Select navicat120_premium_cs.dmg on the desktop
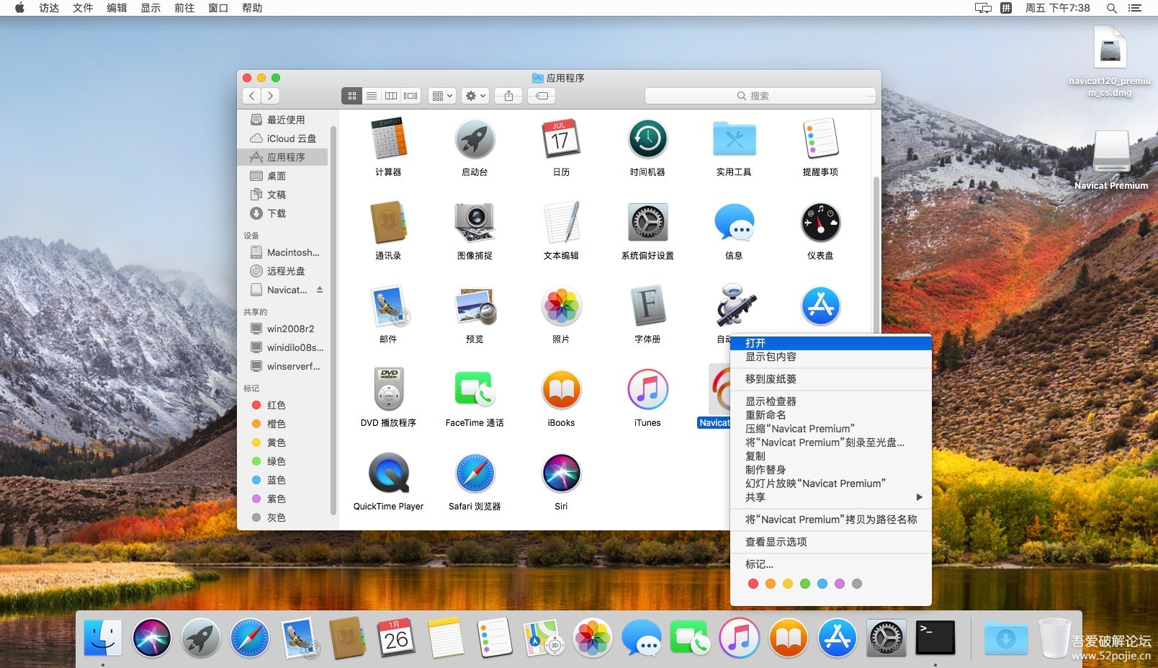The width and height of the screenshot is (1158, 668). tap(1110, 62)
